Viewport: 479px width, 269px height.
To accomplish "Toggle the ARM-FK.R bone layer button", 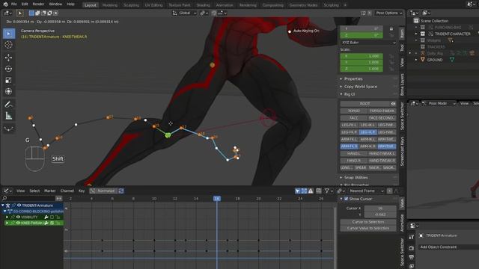I will (350, 146).
